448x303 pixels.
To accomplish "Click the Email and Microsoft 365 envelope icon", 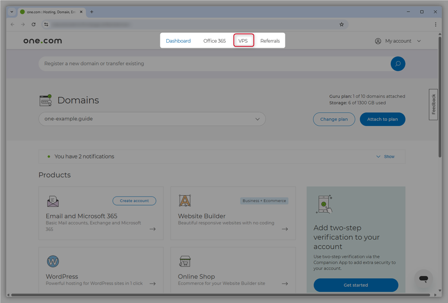I will click(x=53, y=201).
